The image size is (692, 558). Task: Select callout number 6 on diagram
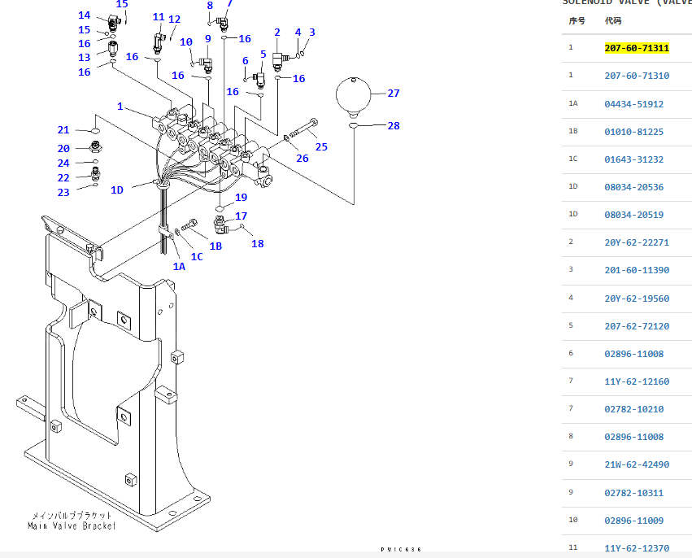[246, 61]
